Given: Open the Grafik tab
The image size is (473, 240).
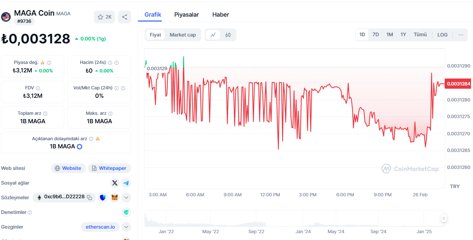Looking at the screenshot, I should (x=153, y=15).
